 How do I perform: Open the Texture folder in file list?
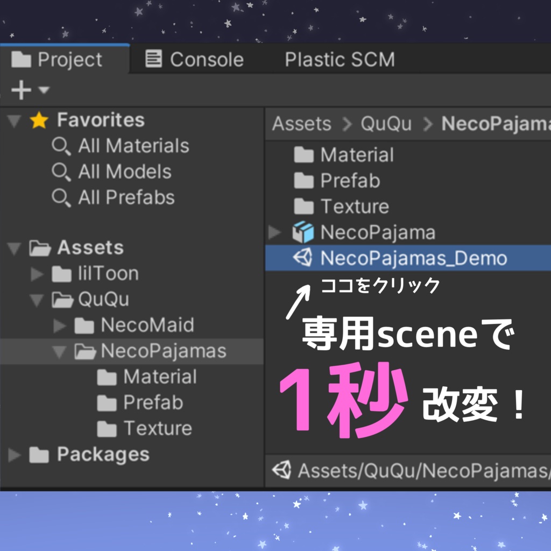(x=342, y=206)
